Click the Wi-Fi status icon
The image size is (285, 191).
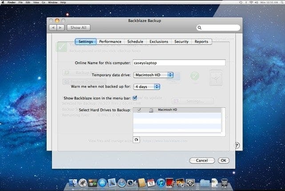tap(251, 2)
